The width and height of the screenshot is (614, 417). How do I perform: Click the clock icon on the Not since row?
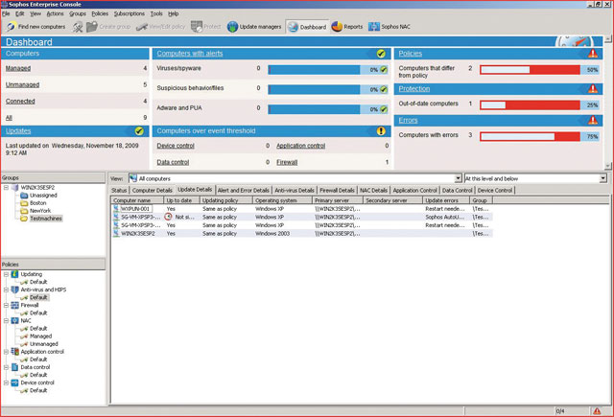click(169, 217)
